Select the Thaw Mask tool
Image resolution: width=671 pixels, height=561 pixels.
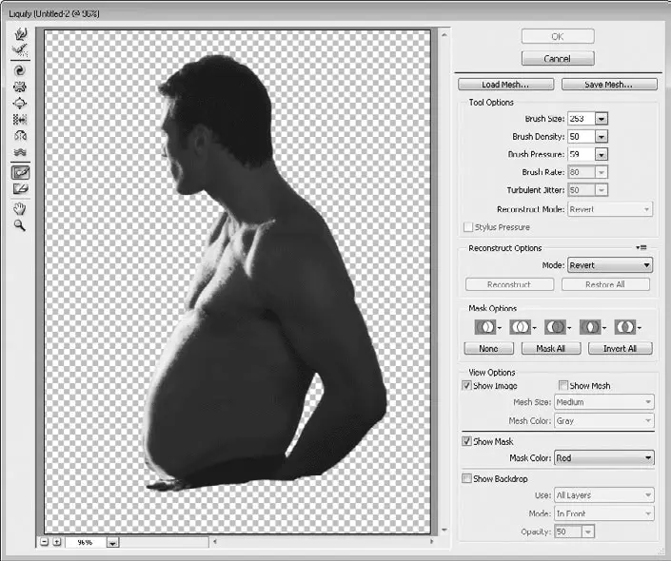[19, 189]
